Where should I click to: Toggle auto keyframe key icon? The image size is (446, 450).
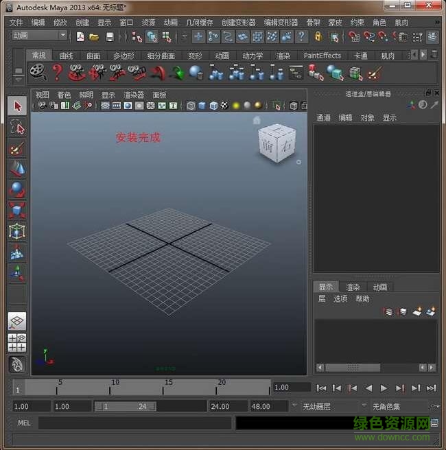coord(436,406)
